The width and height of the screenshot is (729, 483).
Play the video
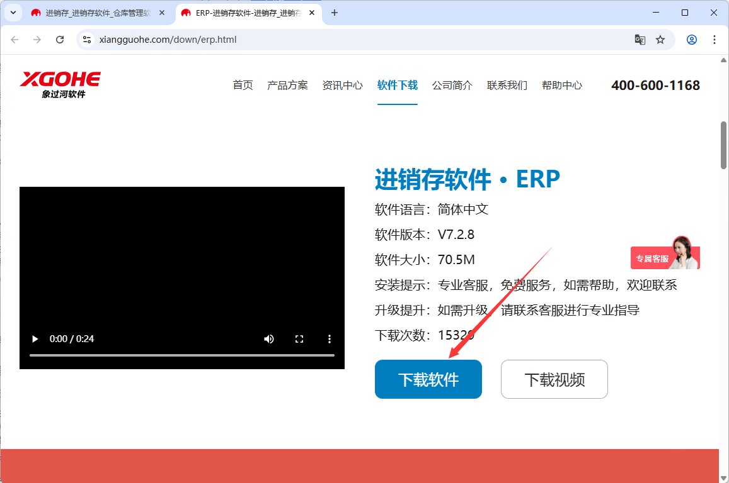[x=35, y=339]
